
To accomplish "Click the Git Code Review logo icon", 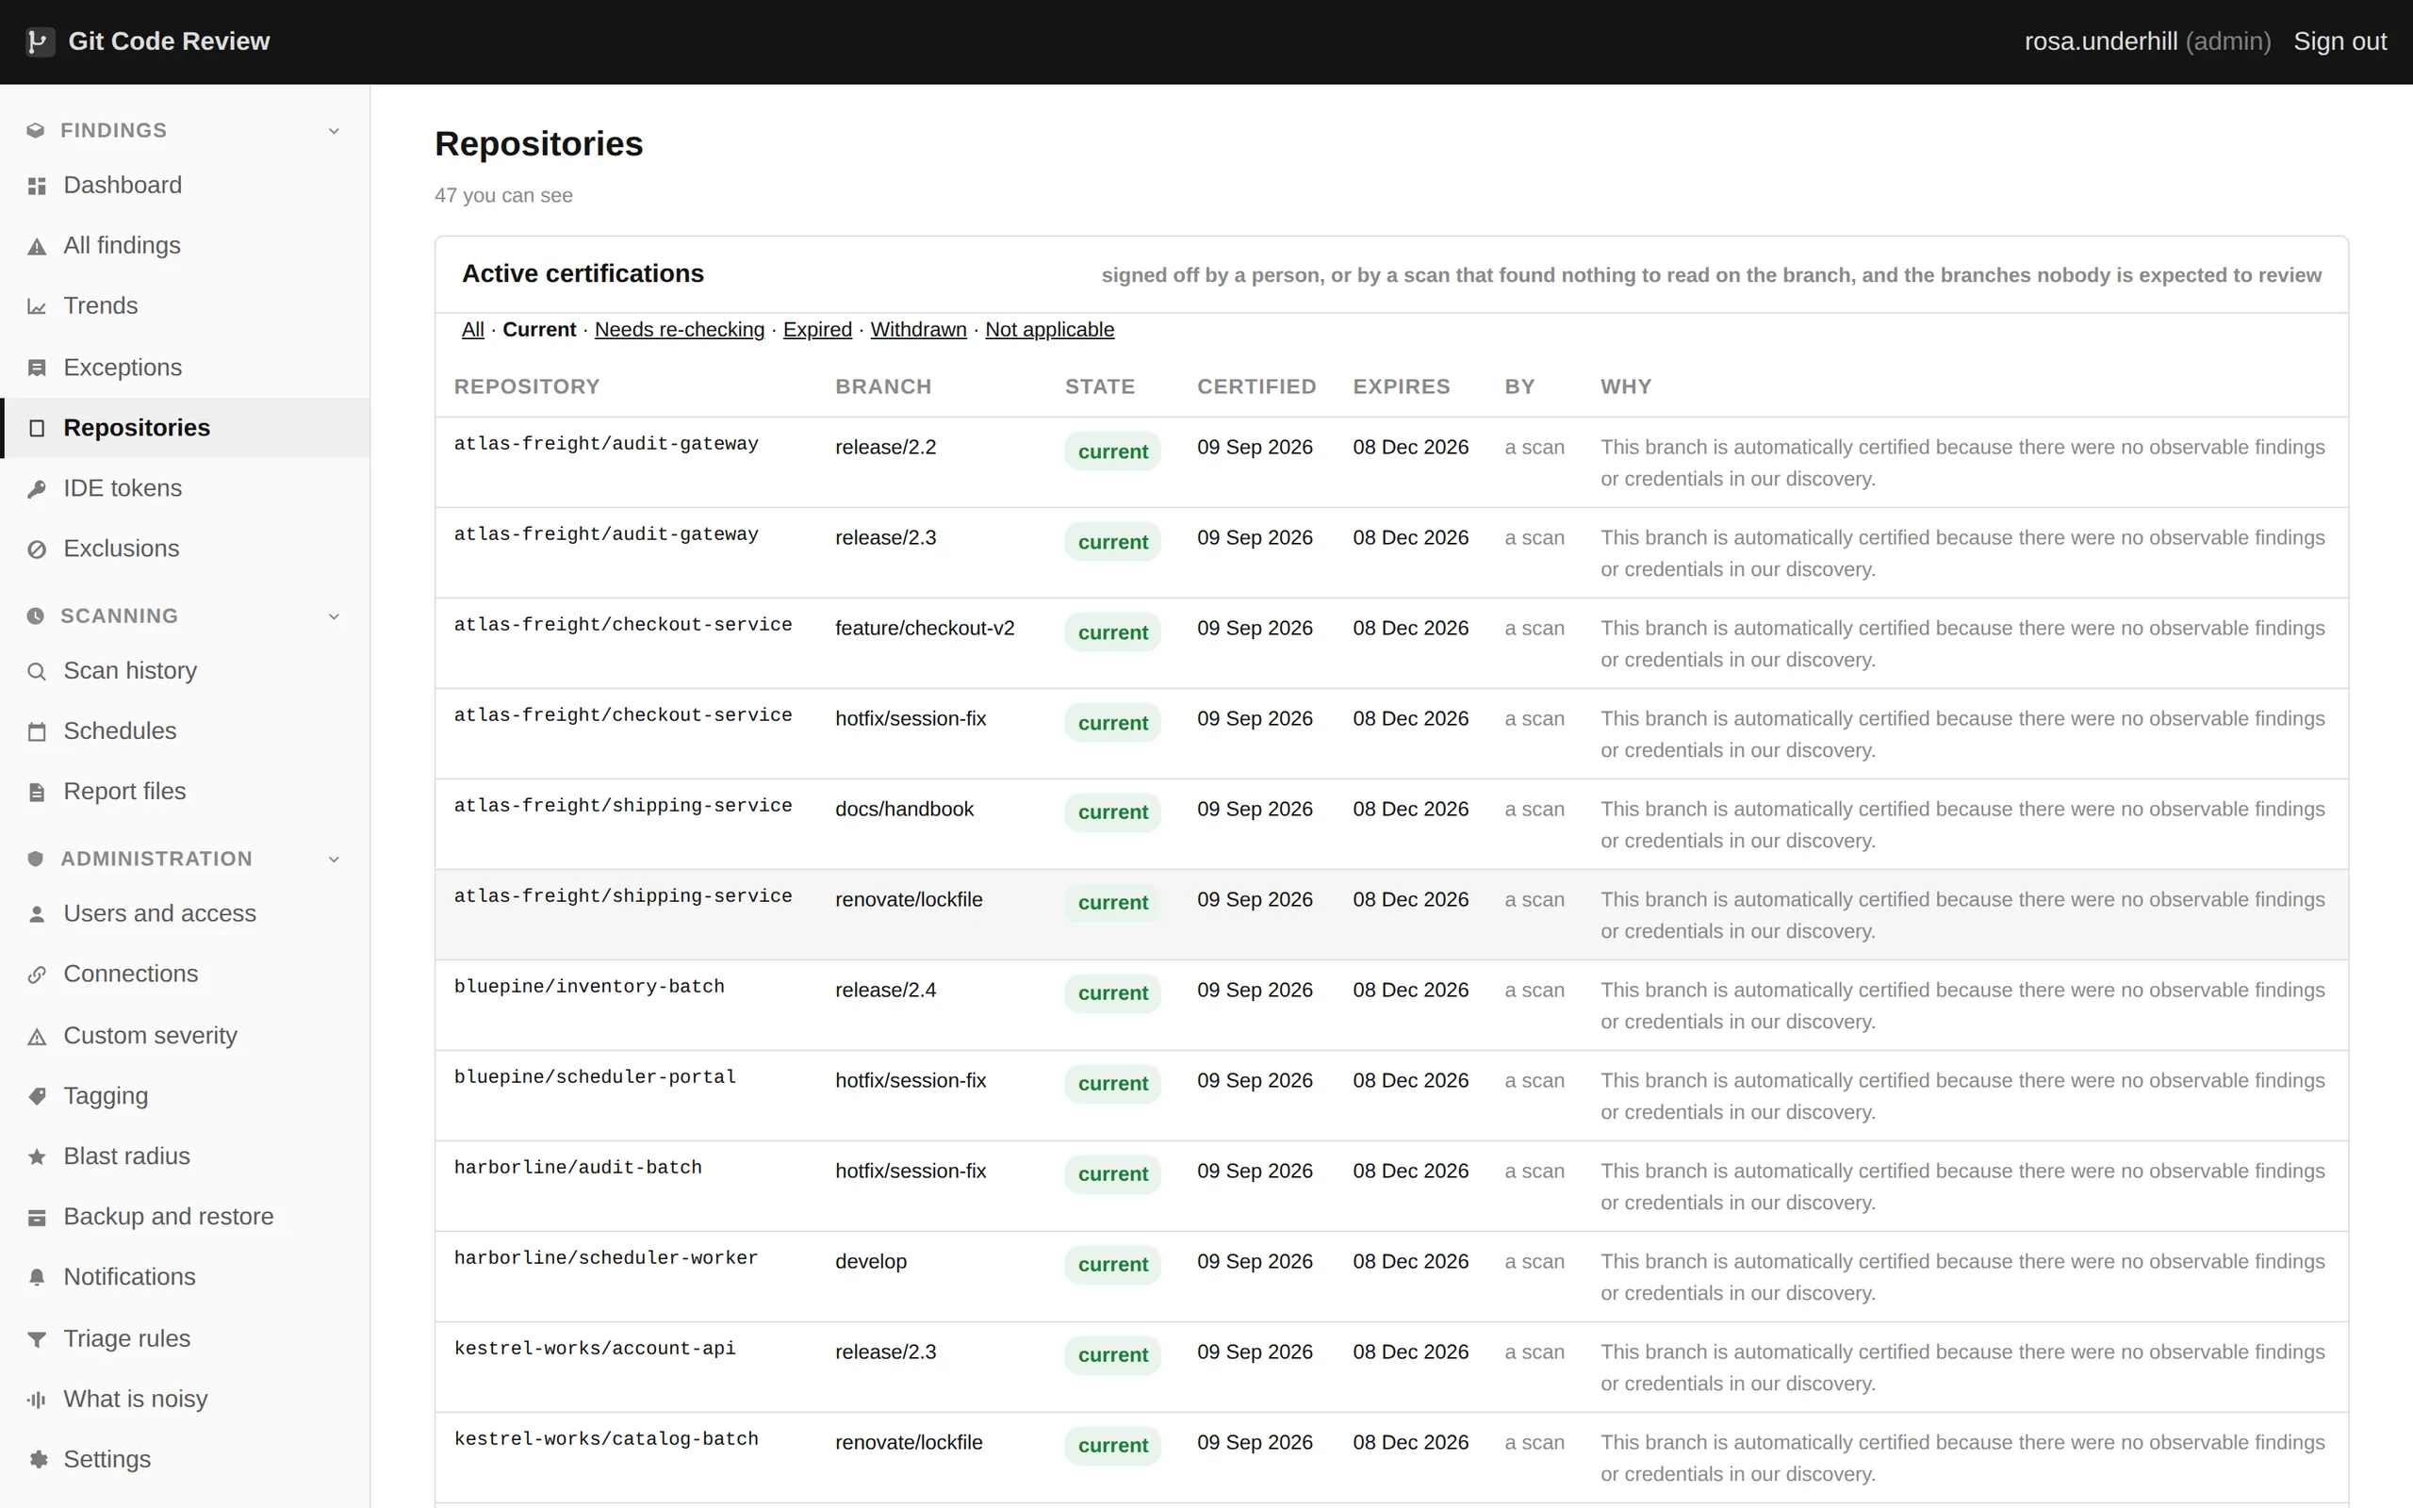I will coord(39,41).
